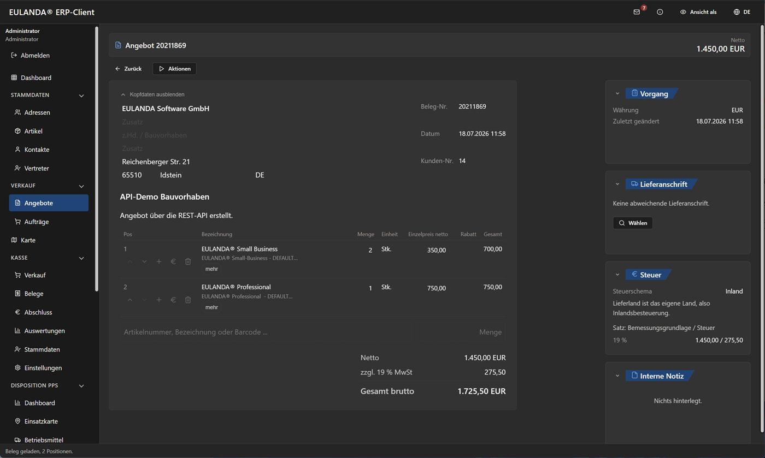Move position 2 EULANDA Professional up

[x=130, y=300]
